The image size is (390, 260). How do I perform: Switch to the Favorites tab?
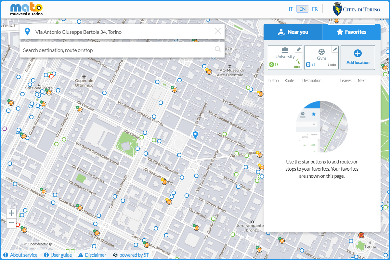tap(351, 32)
